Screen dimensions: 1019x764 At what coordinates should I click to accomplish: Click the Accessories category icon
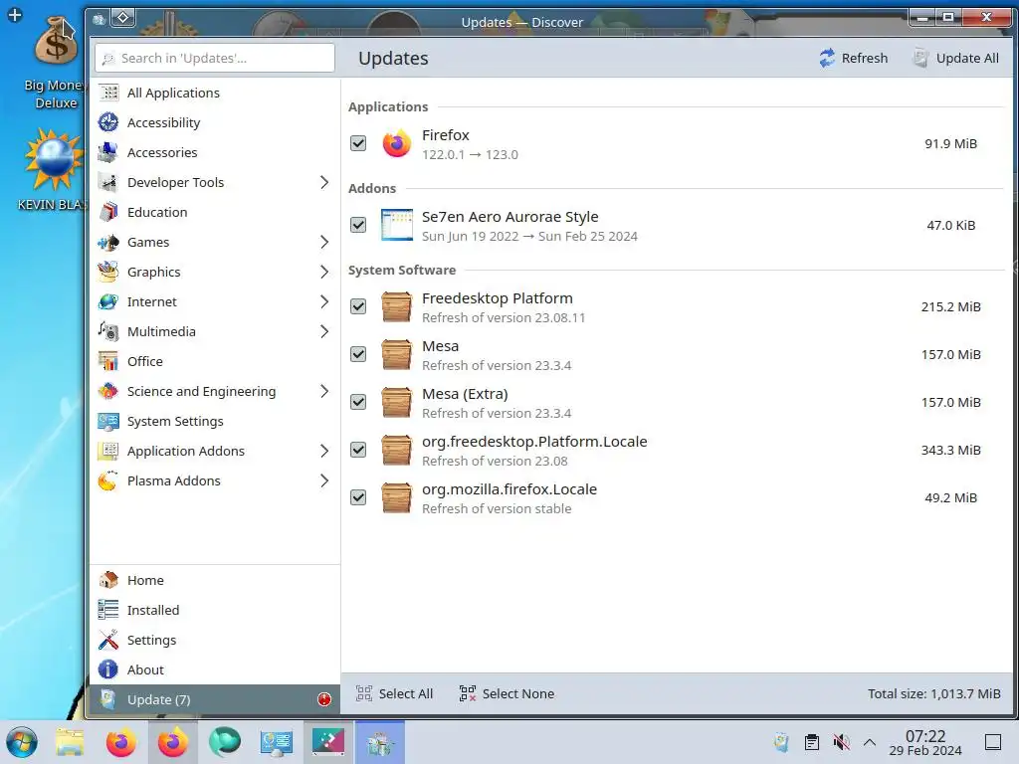tap(107, 152)
